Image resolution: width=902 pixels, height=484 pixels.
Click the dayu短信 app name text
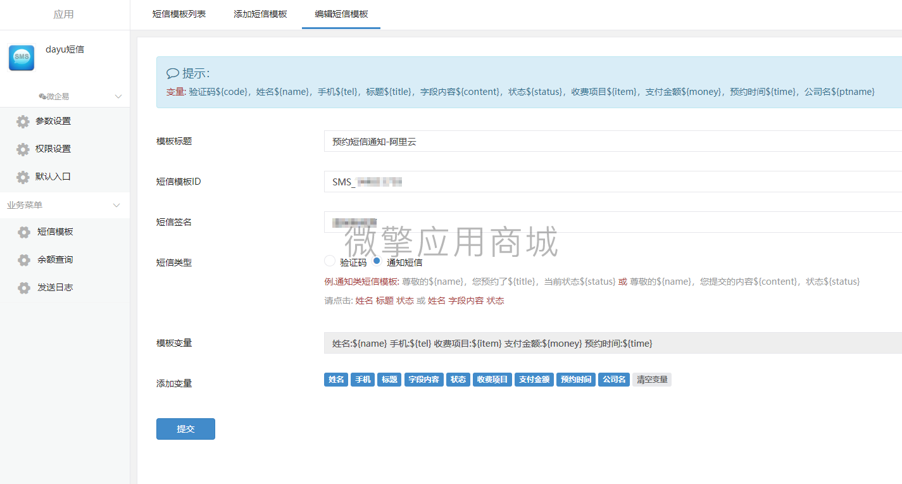point(65,49)
